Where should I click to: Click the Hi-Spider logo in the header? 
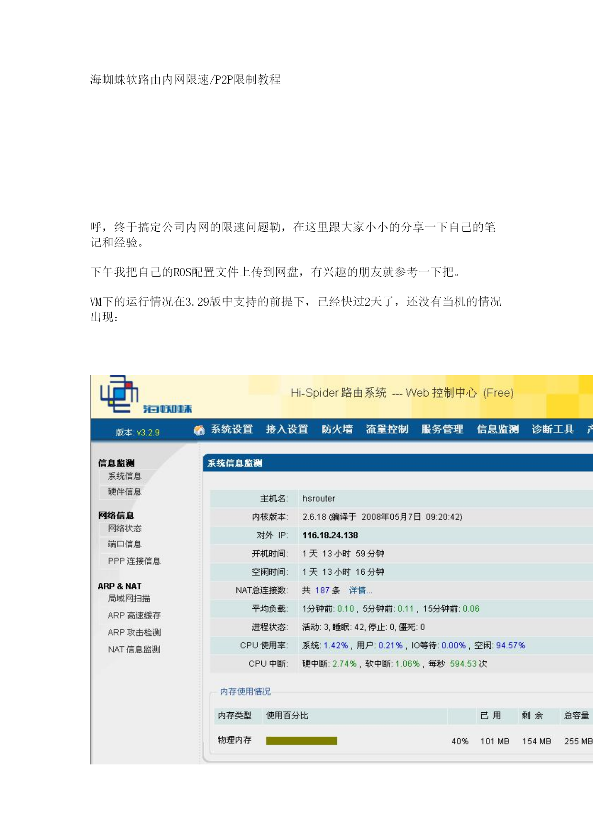tap(145, 395)
